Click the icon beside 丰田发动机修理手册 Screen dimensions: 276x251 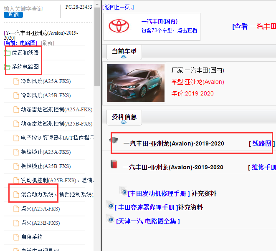click(123, 191)
